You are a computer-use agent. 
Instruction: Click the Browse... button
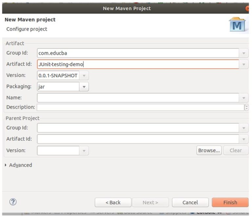(209, 151)
